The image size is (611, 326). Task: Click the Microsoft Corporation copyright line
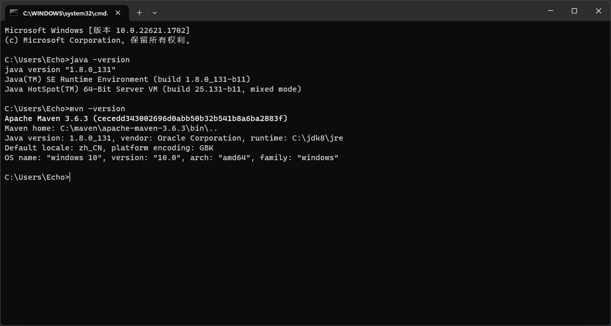coord(98,40)
